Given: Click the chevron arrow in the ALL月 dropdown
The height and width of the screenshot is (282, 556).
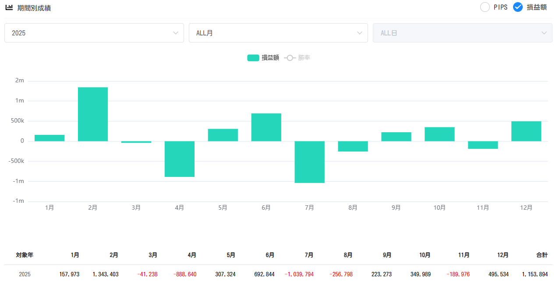Looking at the screenshot, I should point(360,33).
